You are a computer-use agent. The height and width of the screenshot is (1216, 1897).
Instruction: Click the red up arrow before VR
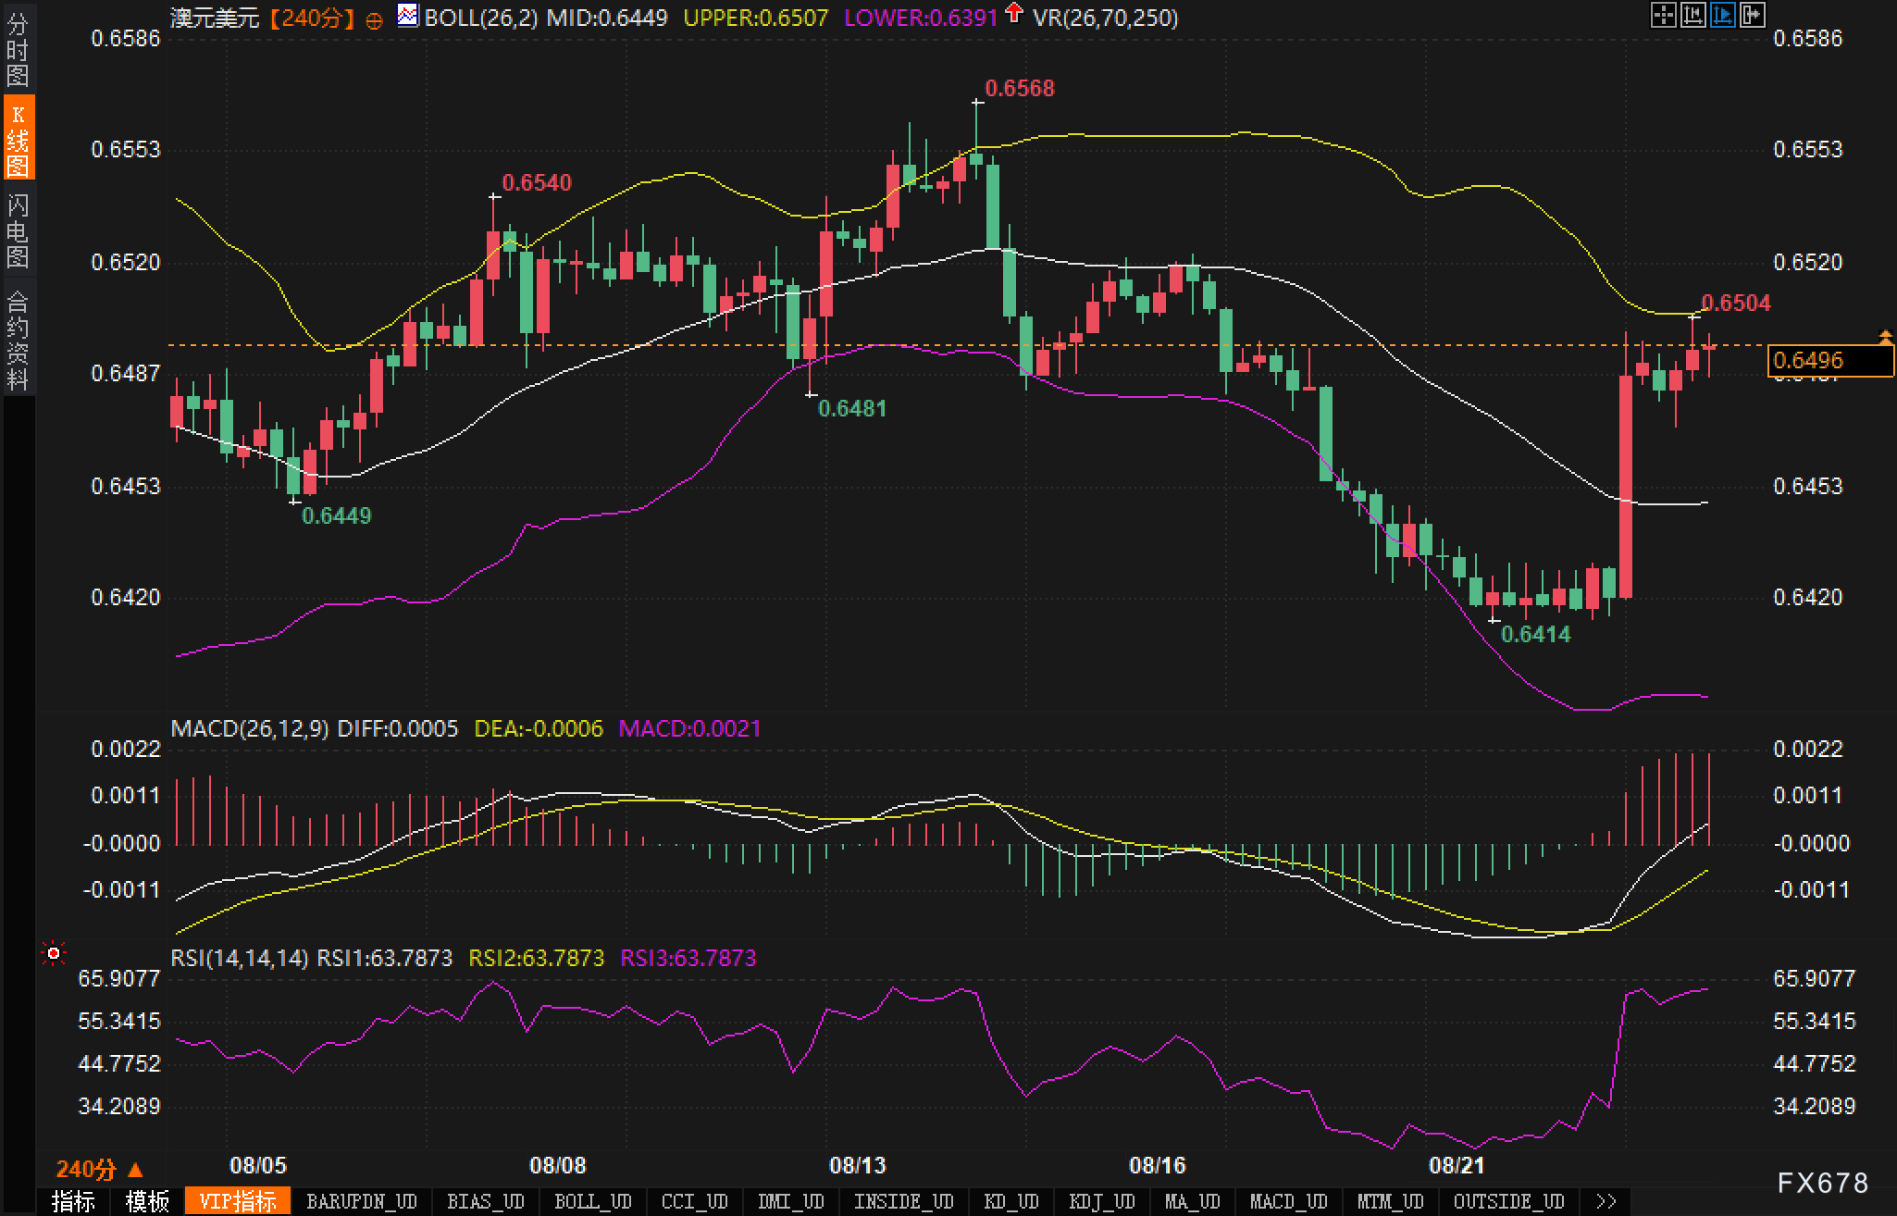[x=1014, y=13]
